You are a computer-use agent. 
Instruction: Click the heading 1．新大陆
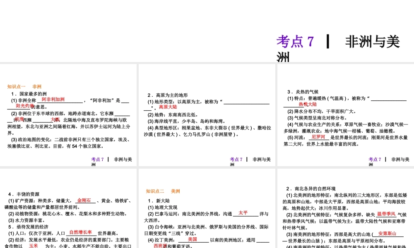[x=159, y=200]
